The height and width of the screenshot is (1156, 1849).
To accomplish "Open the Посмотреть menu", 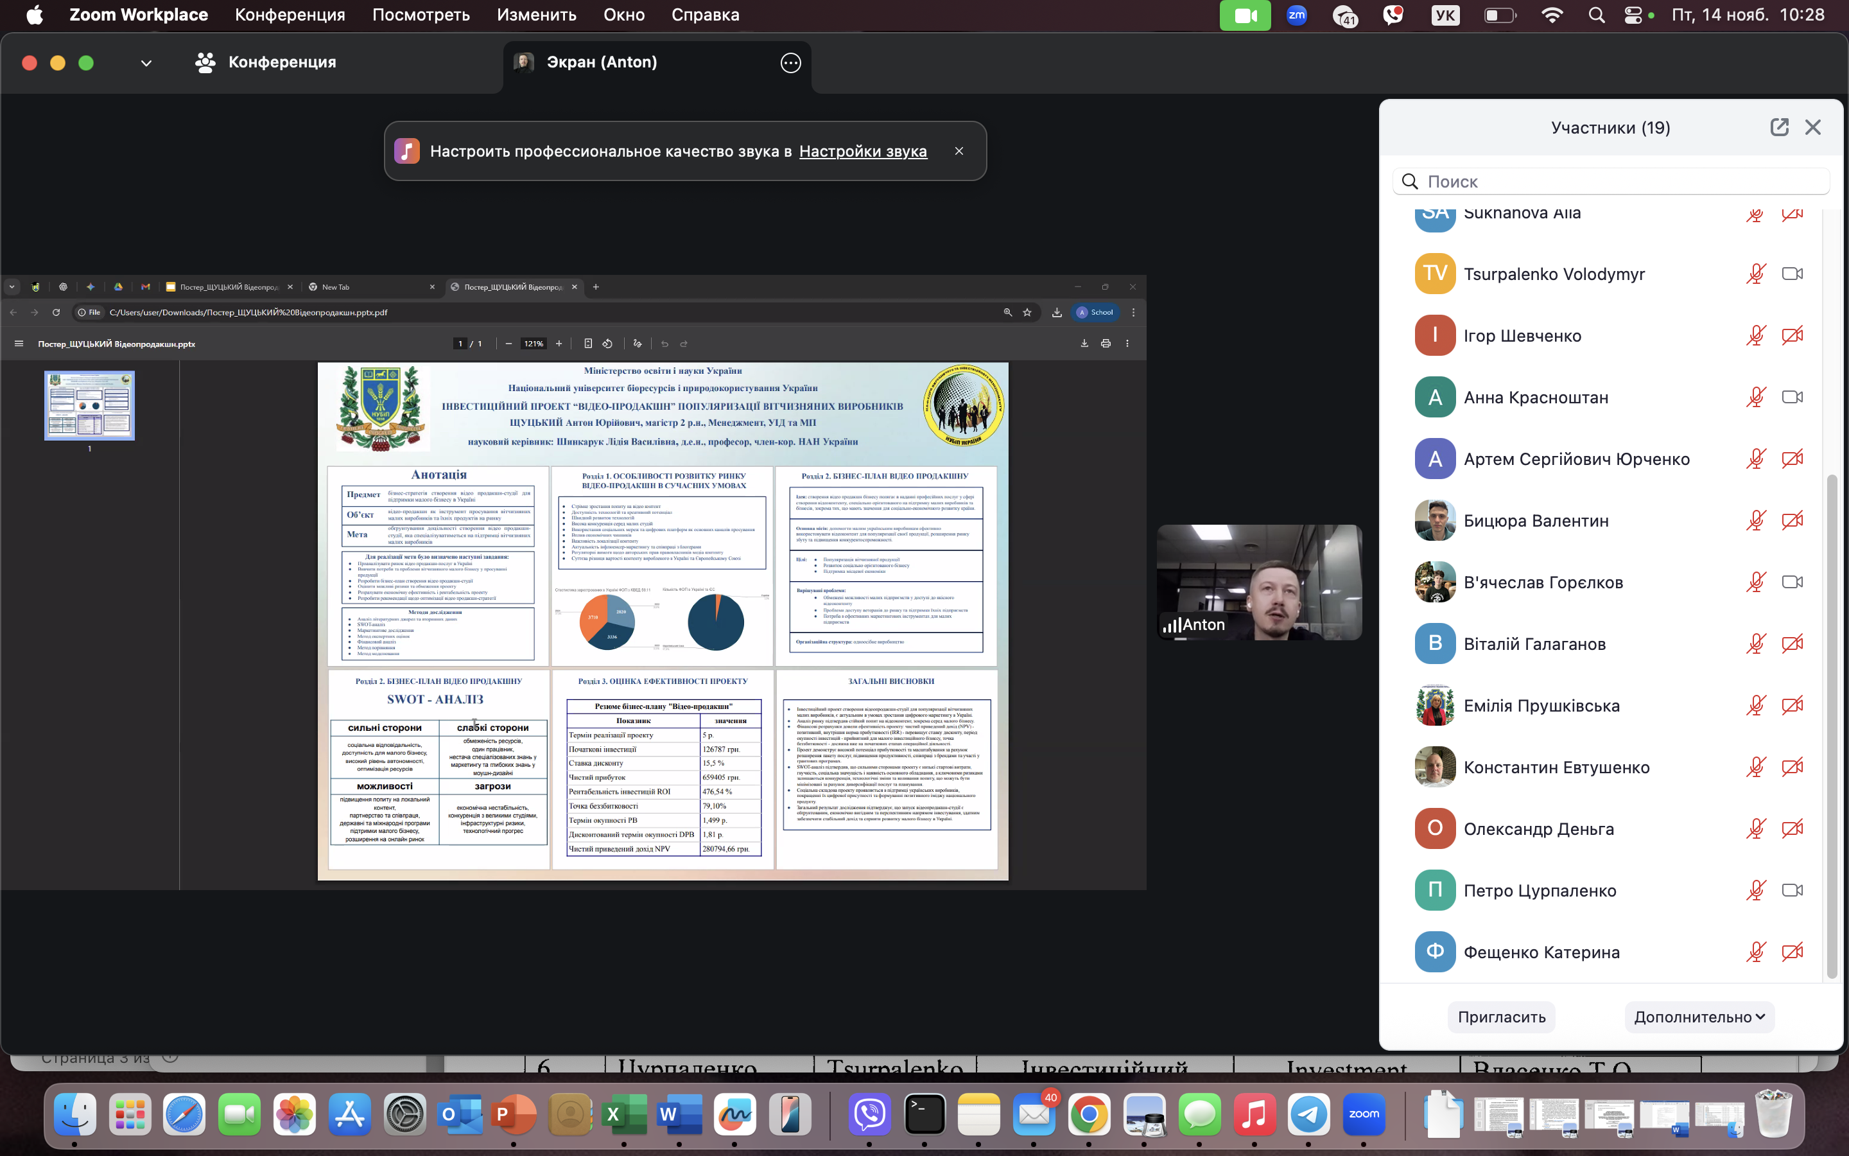I will pyautogui.click(x=421, y=15).
